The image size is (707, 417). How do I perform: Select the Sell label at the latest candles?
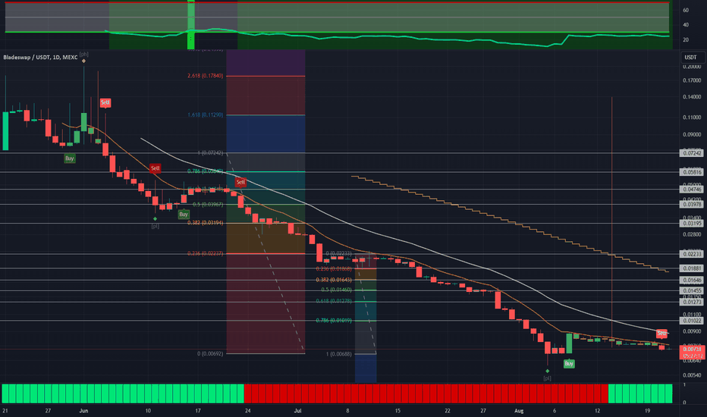pos(661,333)
